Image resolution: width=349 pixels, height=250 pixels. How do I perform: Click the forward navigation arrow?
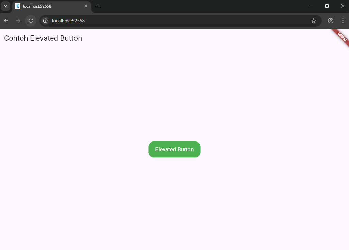(x=18, y=21)
